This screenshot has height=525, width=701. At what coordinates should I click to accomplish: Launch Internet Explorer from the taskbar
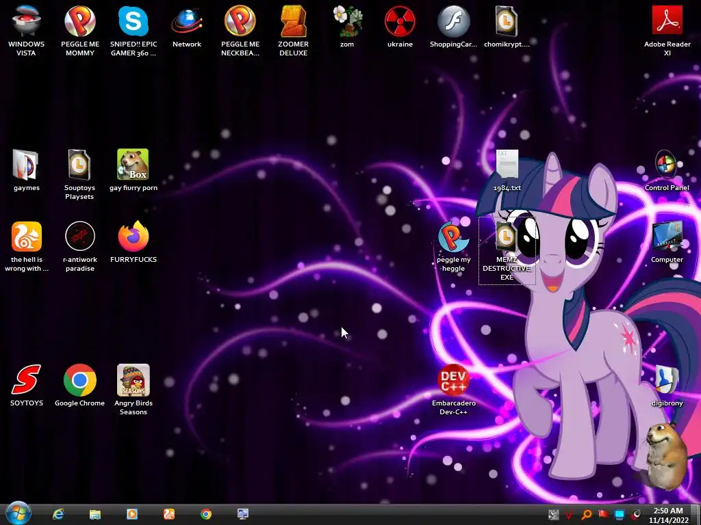point(58,514)
